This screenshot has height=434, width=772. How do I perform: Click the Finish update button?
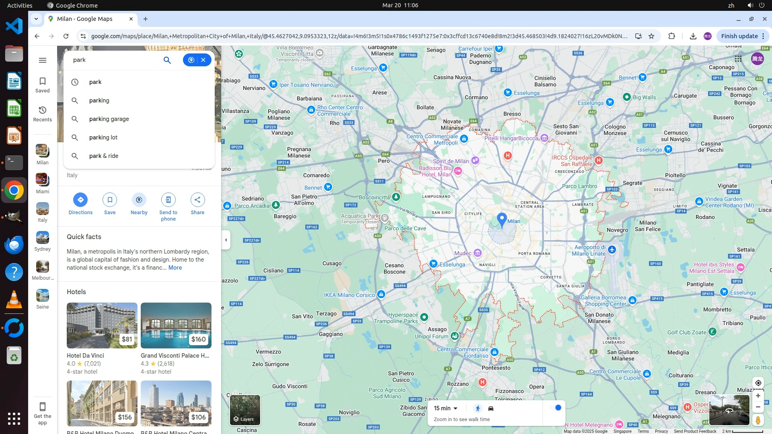[x=739, y=36]
